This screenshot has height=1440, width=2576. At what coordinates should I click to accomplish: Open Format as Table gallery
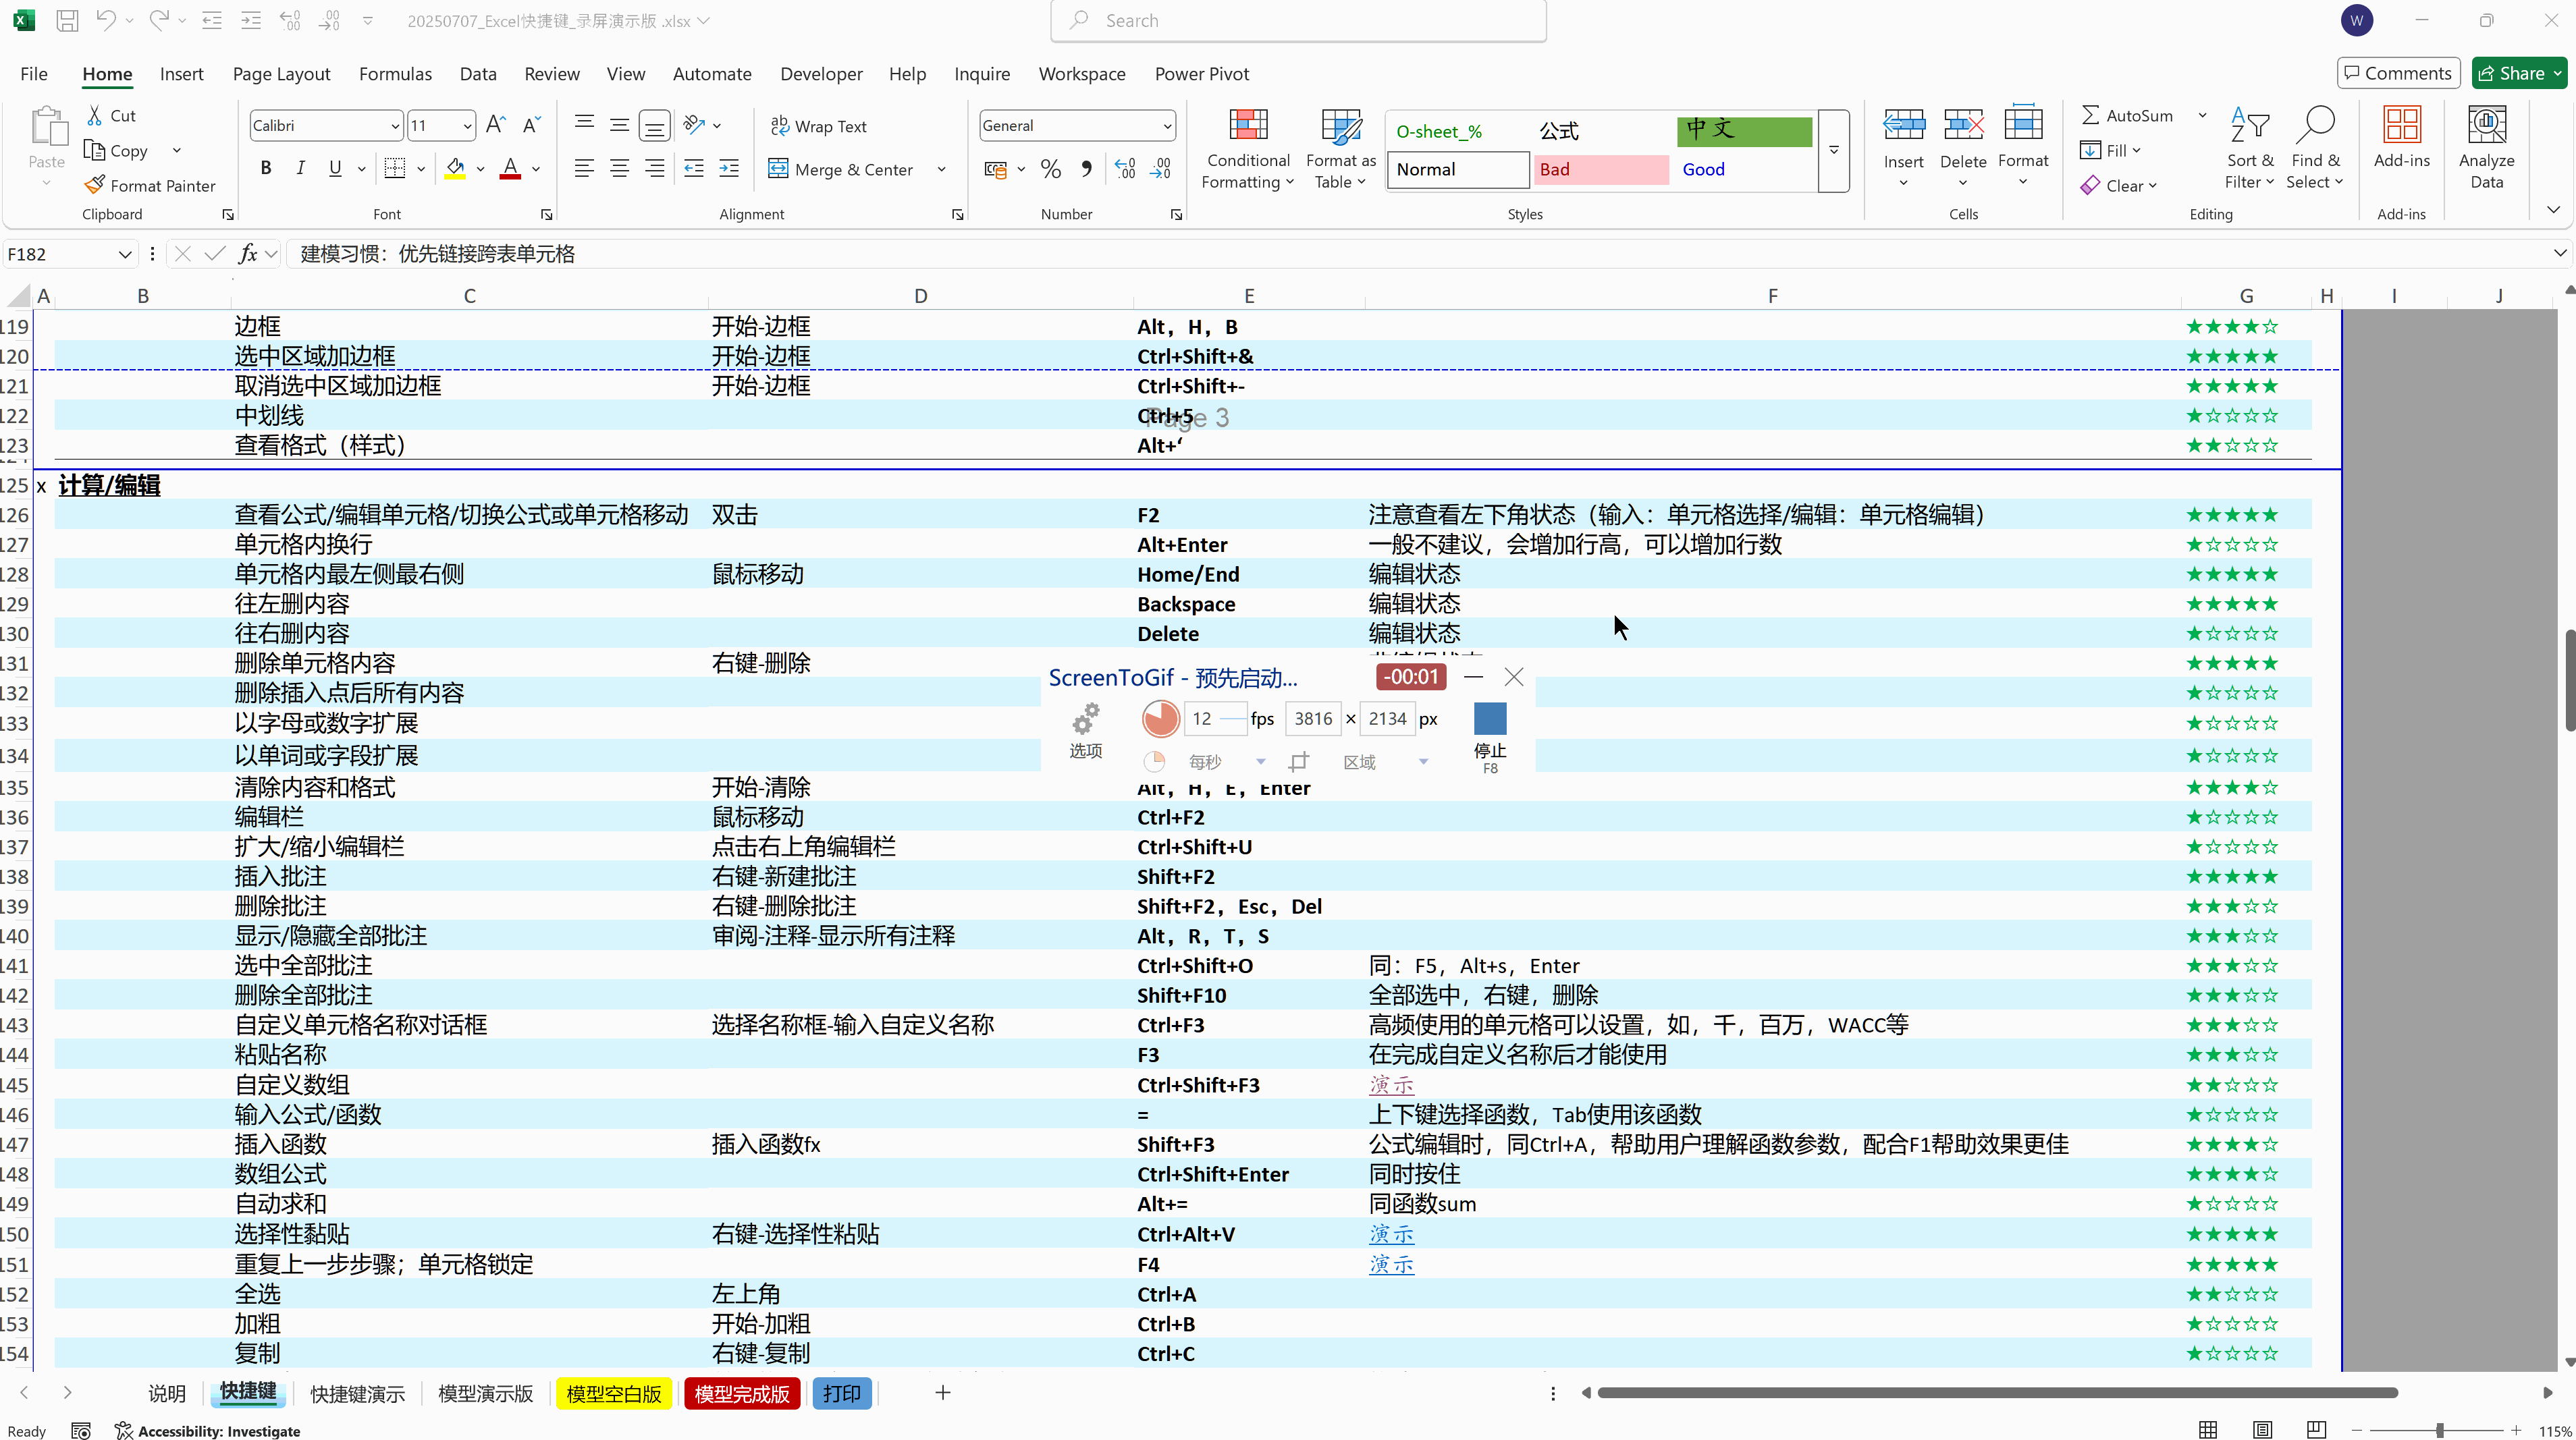pos(1340,148)
